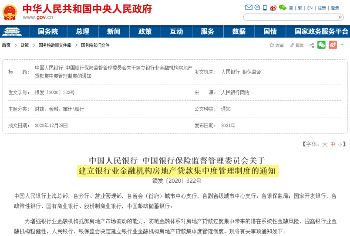The image size is (350, 236).
Task: Click the national emblem logo
Action: (x=10, y=13)
